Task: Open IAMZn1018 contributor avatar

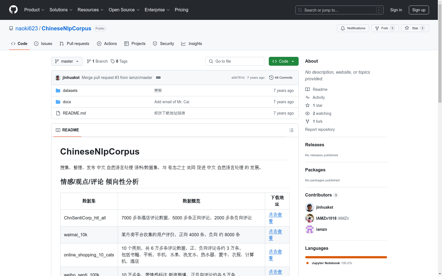Action: click(310, 218)
